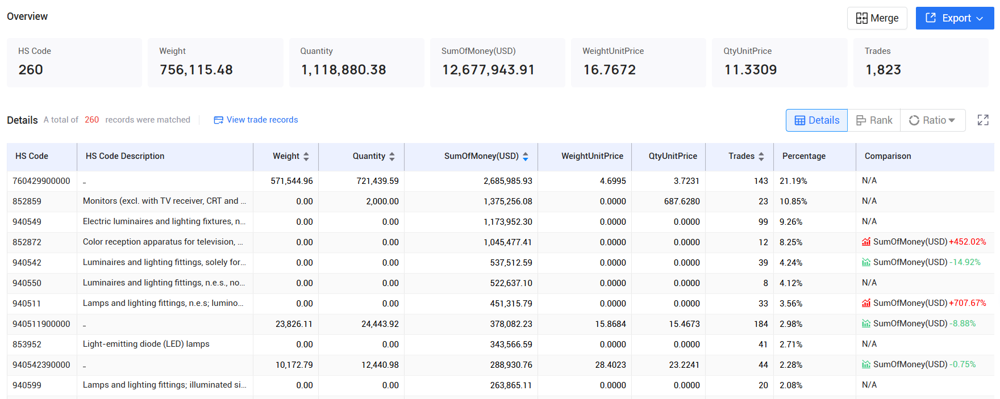This screenshot has width=1000, height=399.
Task: Click the chart icon in 940542390000 comparison
Action: [866, 364]
